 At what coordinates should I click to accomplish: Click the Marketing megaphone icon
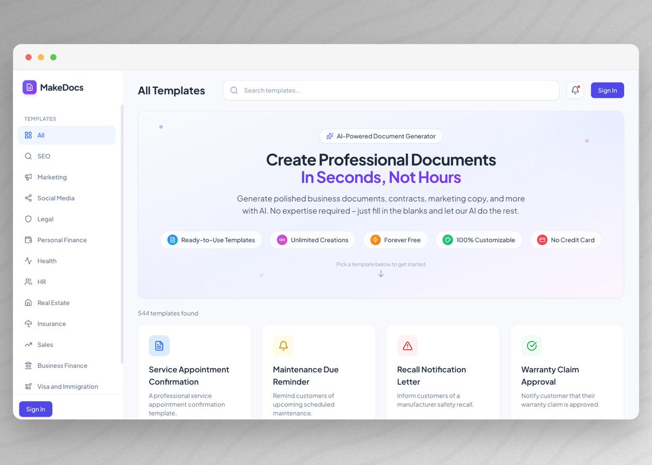pos(28,177)
